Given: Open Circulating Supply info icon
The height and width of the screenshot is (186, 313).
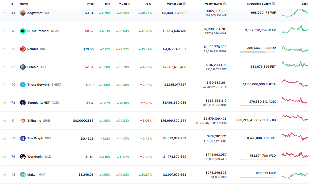Looking at the screenshot, I should point(274,4).
